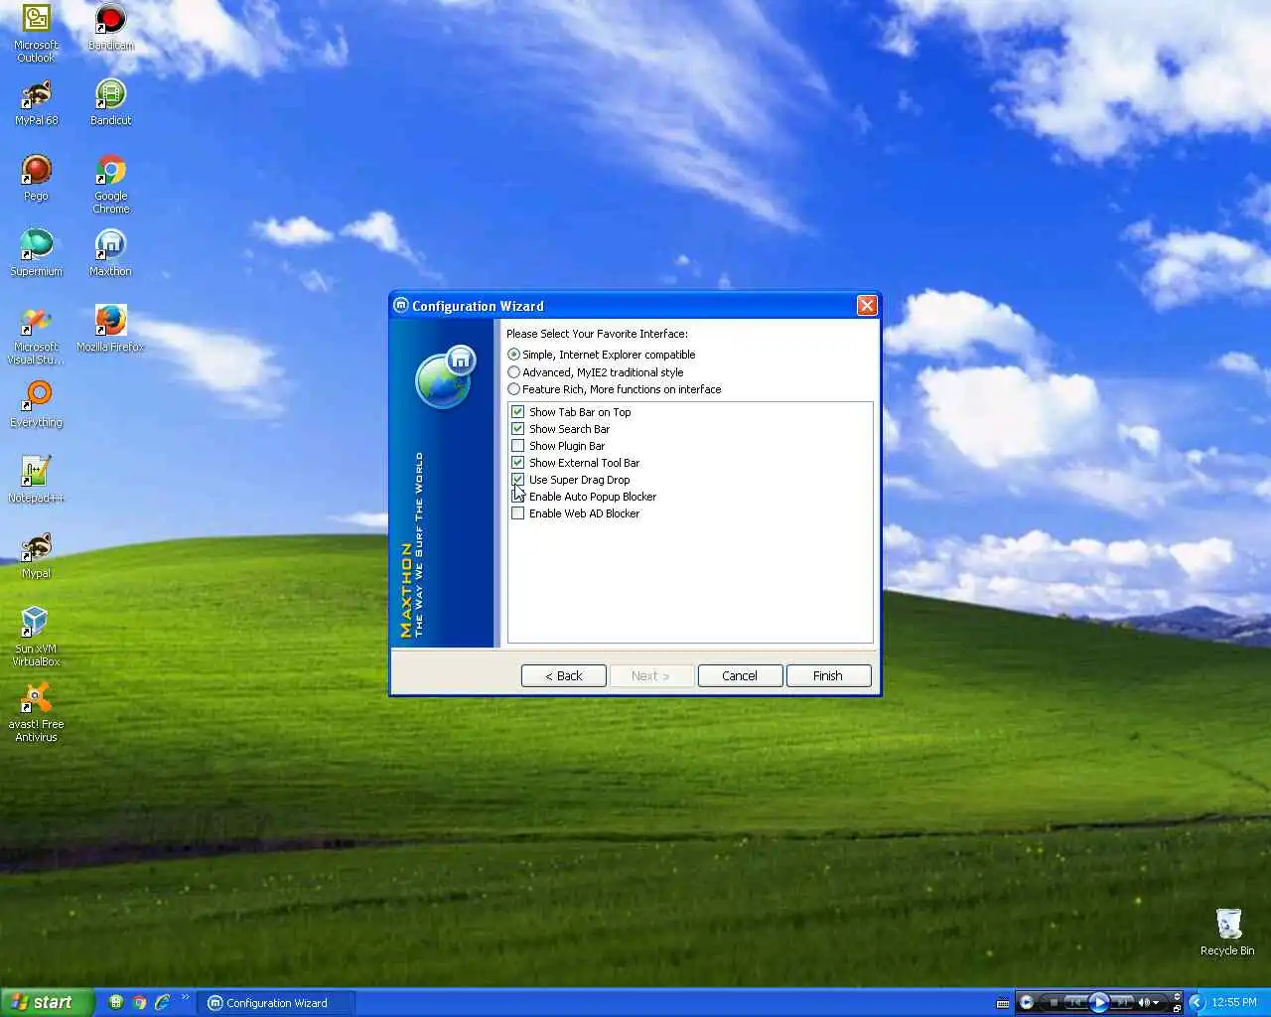This screenshot has width=1271, height=1017.
Task: Select the Supermium desktop icon
Action: [x=36, y=253]
